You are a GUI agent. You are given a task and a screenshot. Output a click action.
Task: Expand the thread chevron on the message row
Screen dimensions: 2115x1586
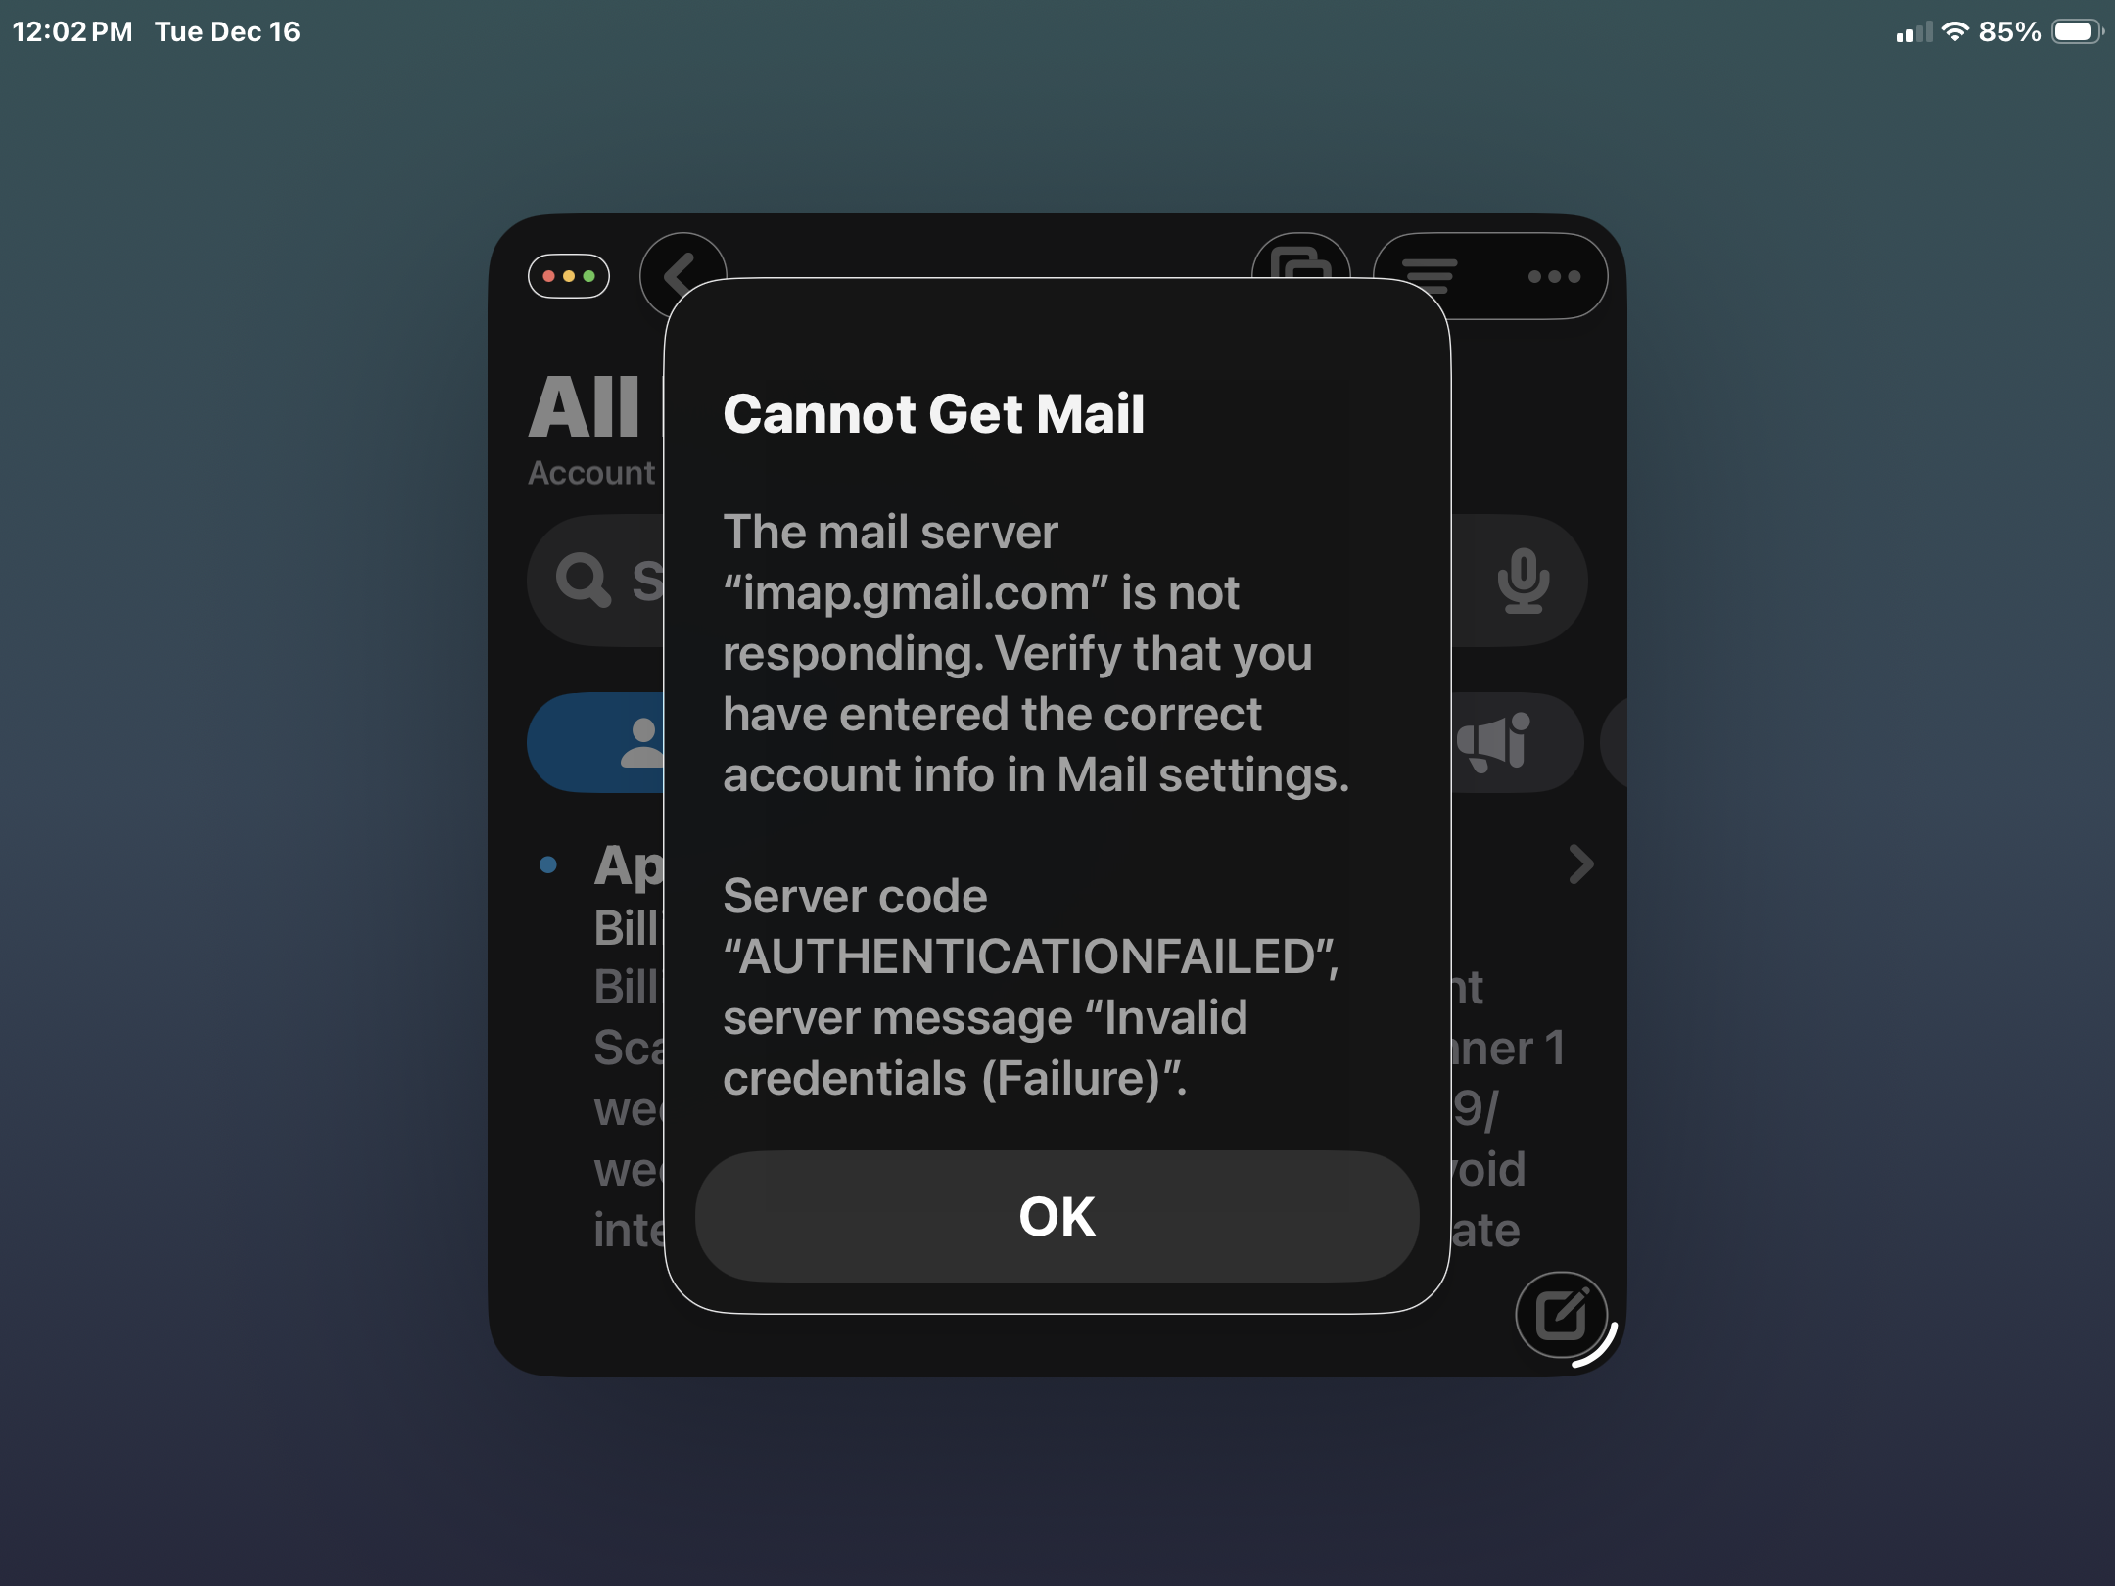(1580, 864)
